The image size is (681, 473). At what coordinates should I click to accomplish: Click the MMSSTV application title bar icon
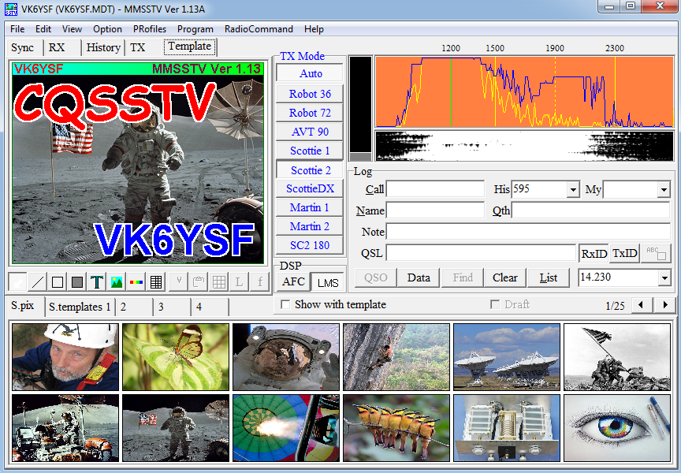[x=11, y=9]
